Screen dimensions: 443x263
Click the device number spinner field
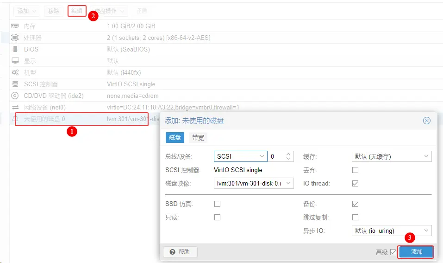pyautogui.click(x=277, y=157)
